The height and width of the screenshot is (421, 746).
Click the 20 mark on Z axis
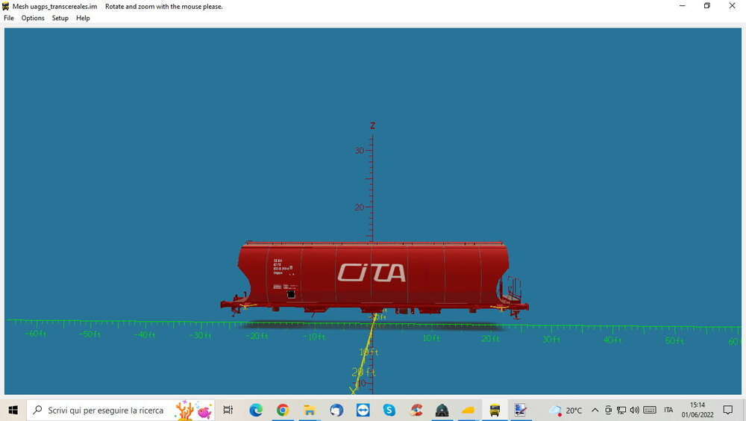click(x=360, y=208)
